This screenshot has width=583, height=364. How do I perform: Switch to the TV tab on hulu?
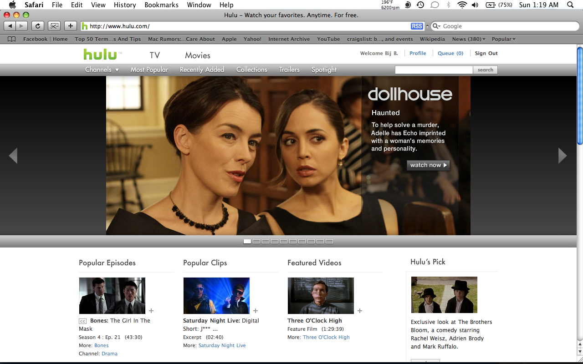155,56
